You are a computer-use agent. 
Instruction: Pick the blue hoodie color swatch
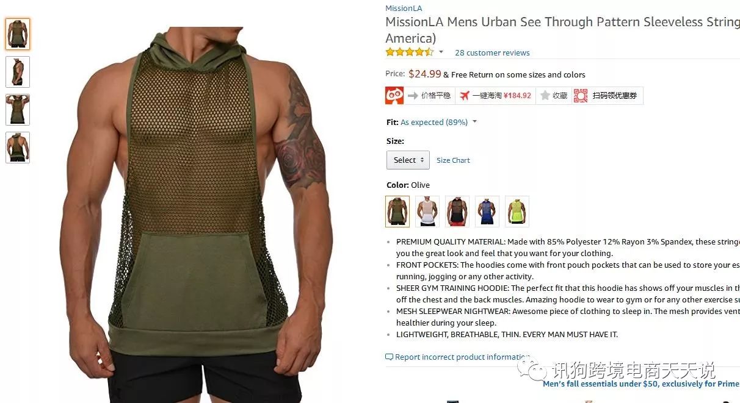(487, 211)
